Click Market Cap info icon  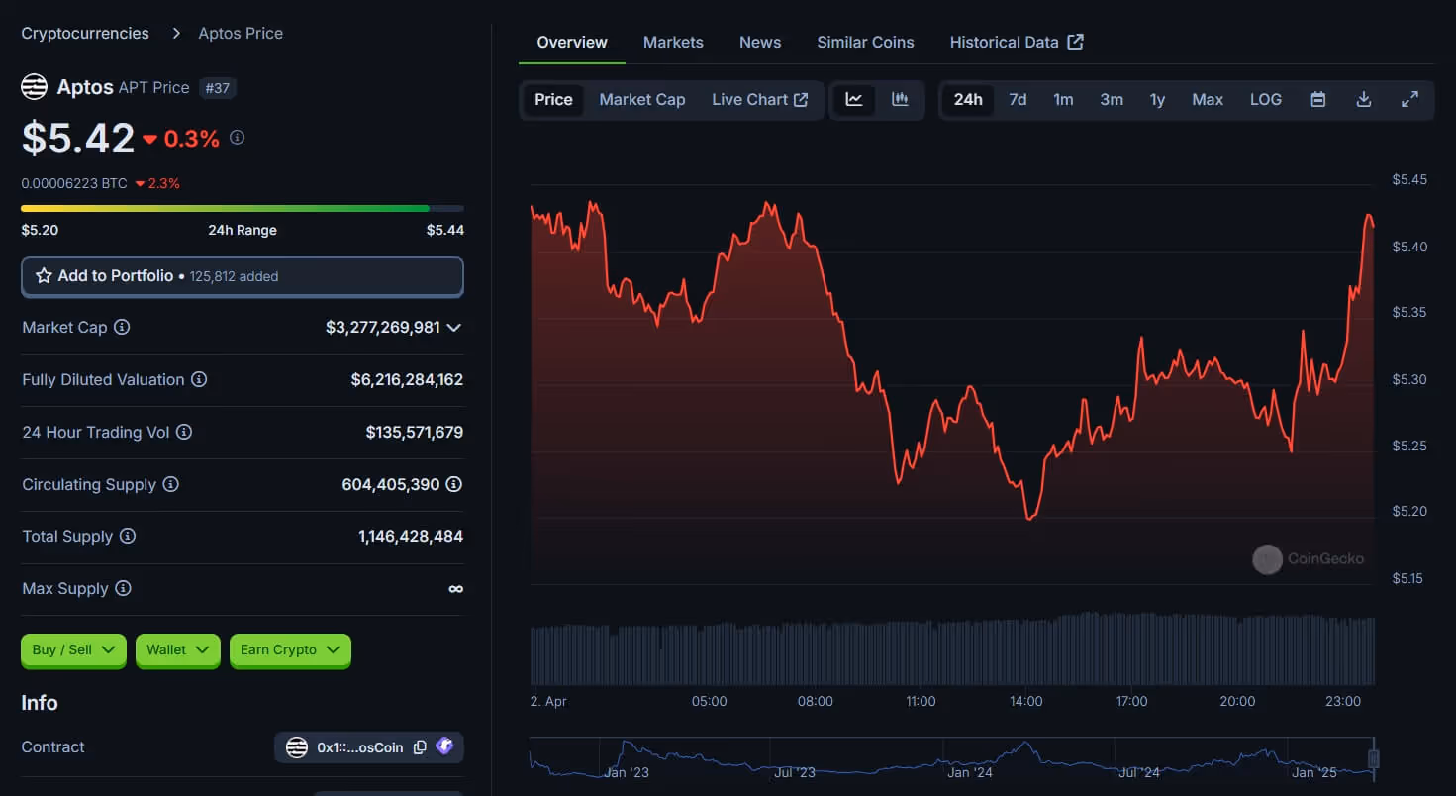click(x=122, y=327)
